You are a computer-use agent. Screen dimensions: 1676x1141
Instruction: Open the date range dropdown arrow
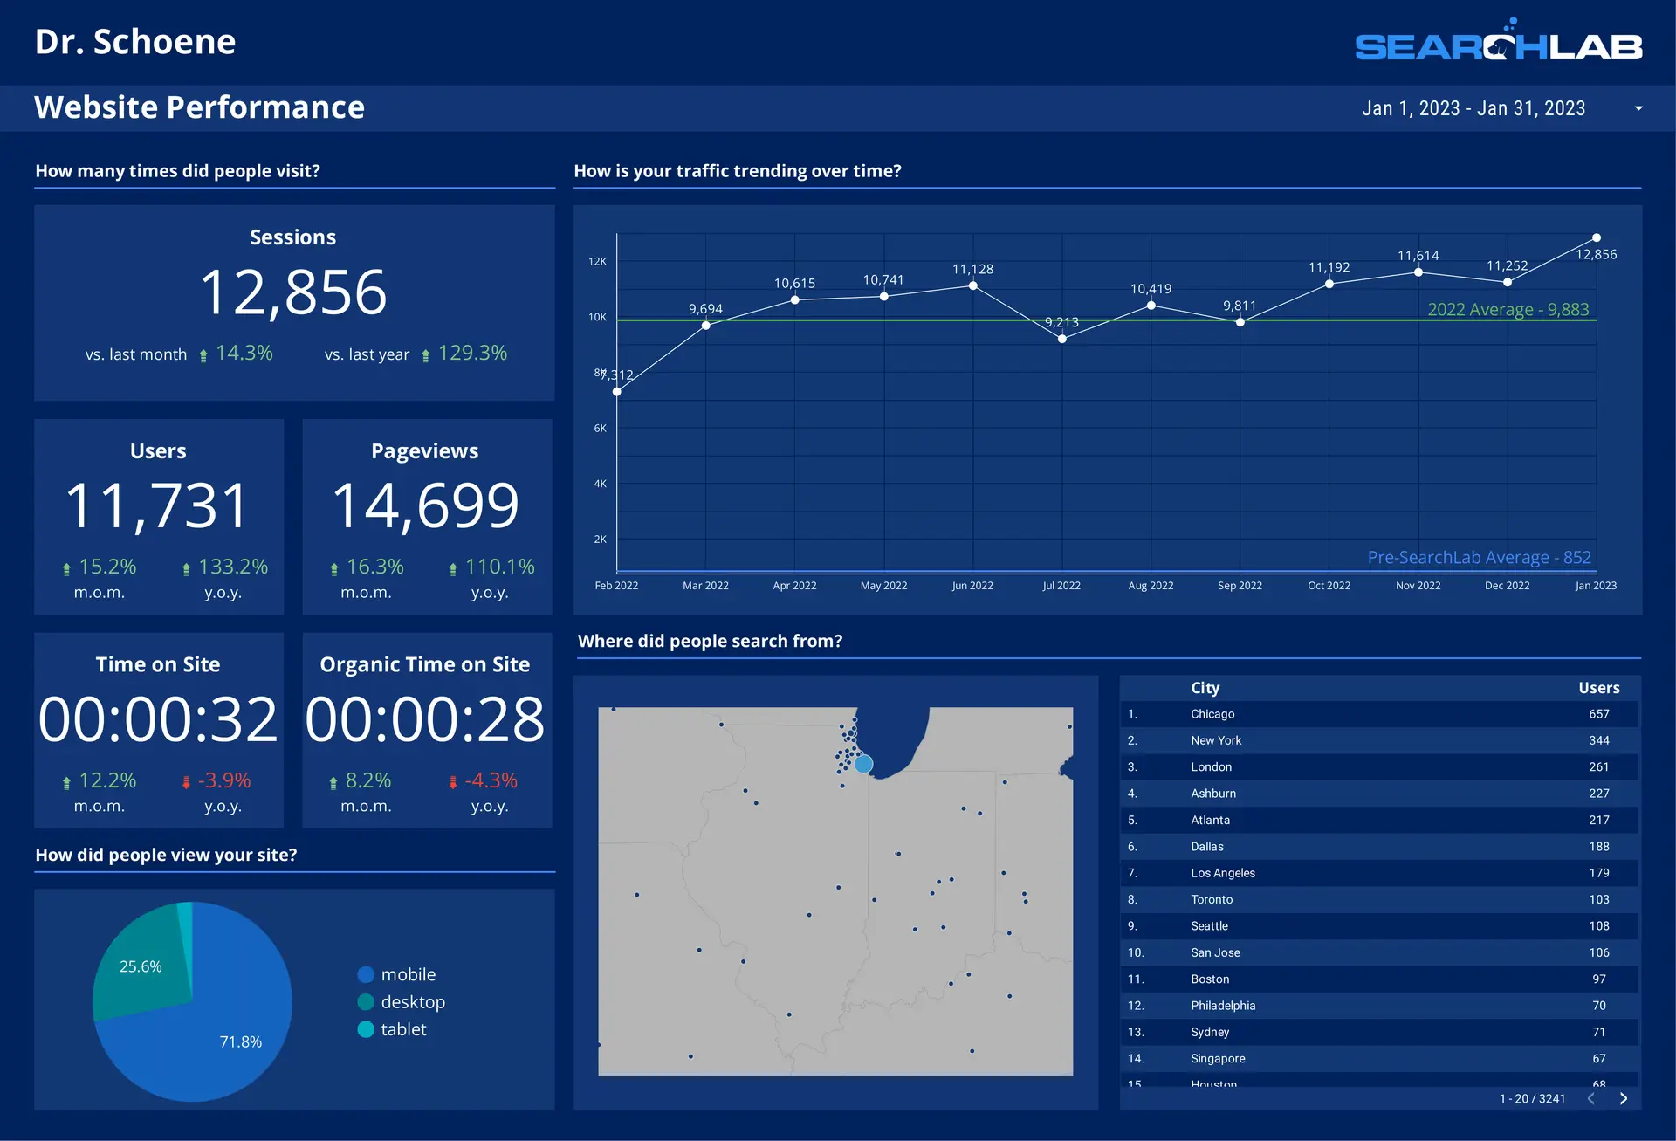1638,108
